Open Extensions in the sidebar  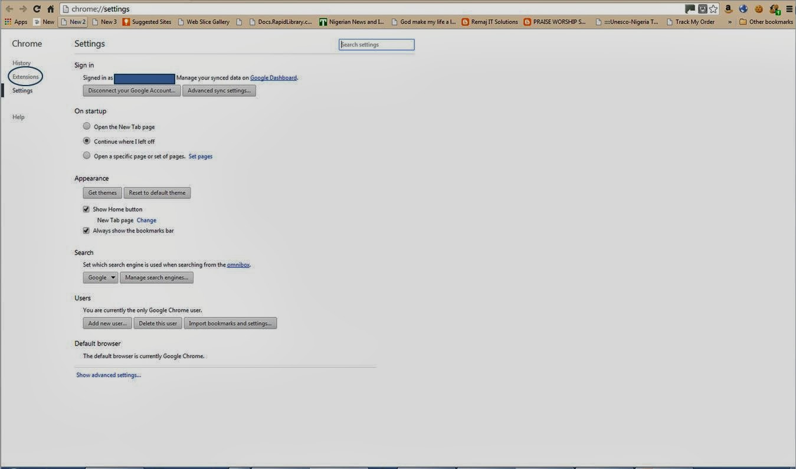(25, 77)
